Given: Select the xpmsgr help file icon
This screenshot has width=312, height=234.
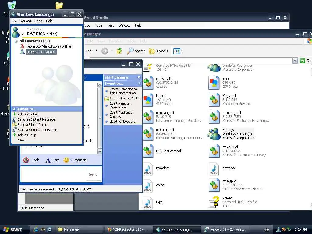Looking at the screenshot, I should click(x=214, y=202).
